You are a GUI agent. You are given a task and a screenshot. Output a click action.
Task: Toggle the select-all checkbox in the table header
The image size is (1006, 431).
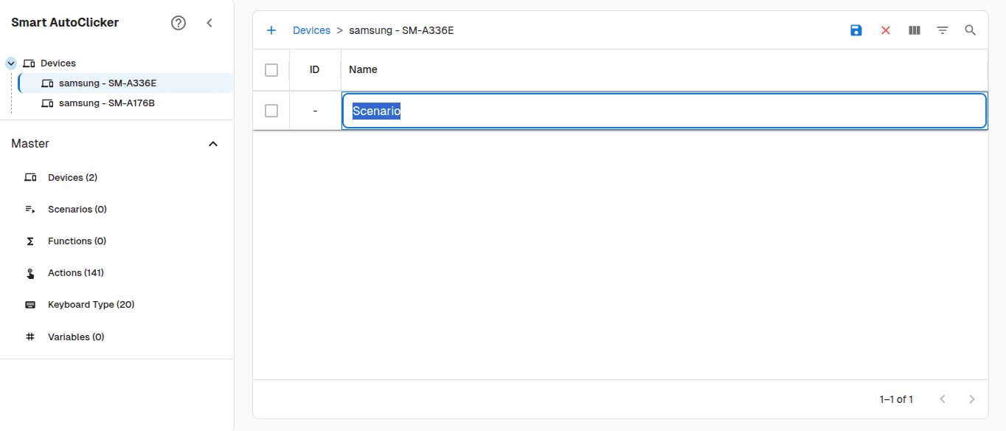pyautogui.click(x=271, y=69)
